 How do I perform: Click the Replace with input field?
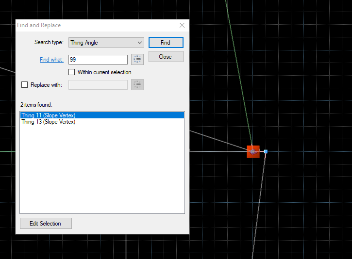tap(98, 85)
